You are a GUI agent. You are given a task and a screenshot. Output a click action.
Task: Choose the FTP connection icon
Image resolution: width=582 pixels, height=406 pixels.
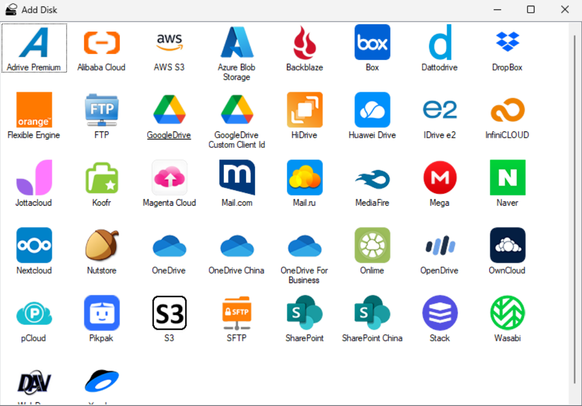[x=101, y=110]
